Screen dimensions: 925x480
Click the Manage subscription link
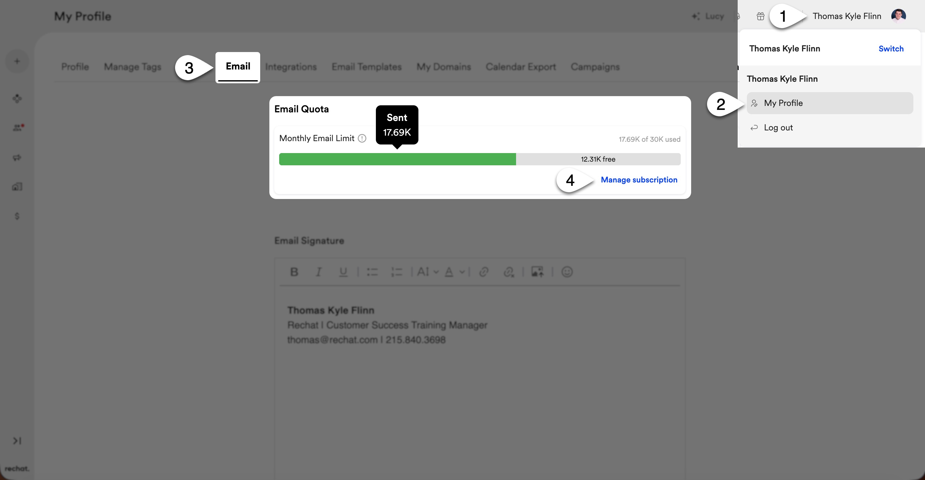point(639,179)
